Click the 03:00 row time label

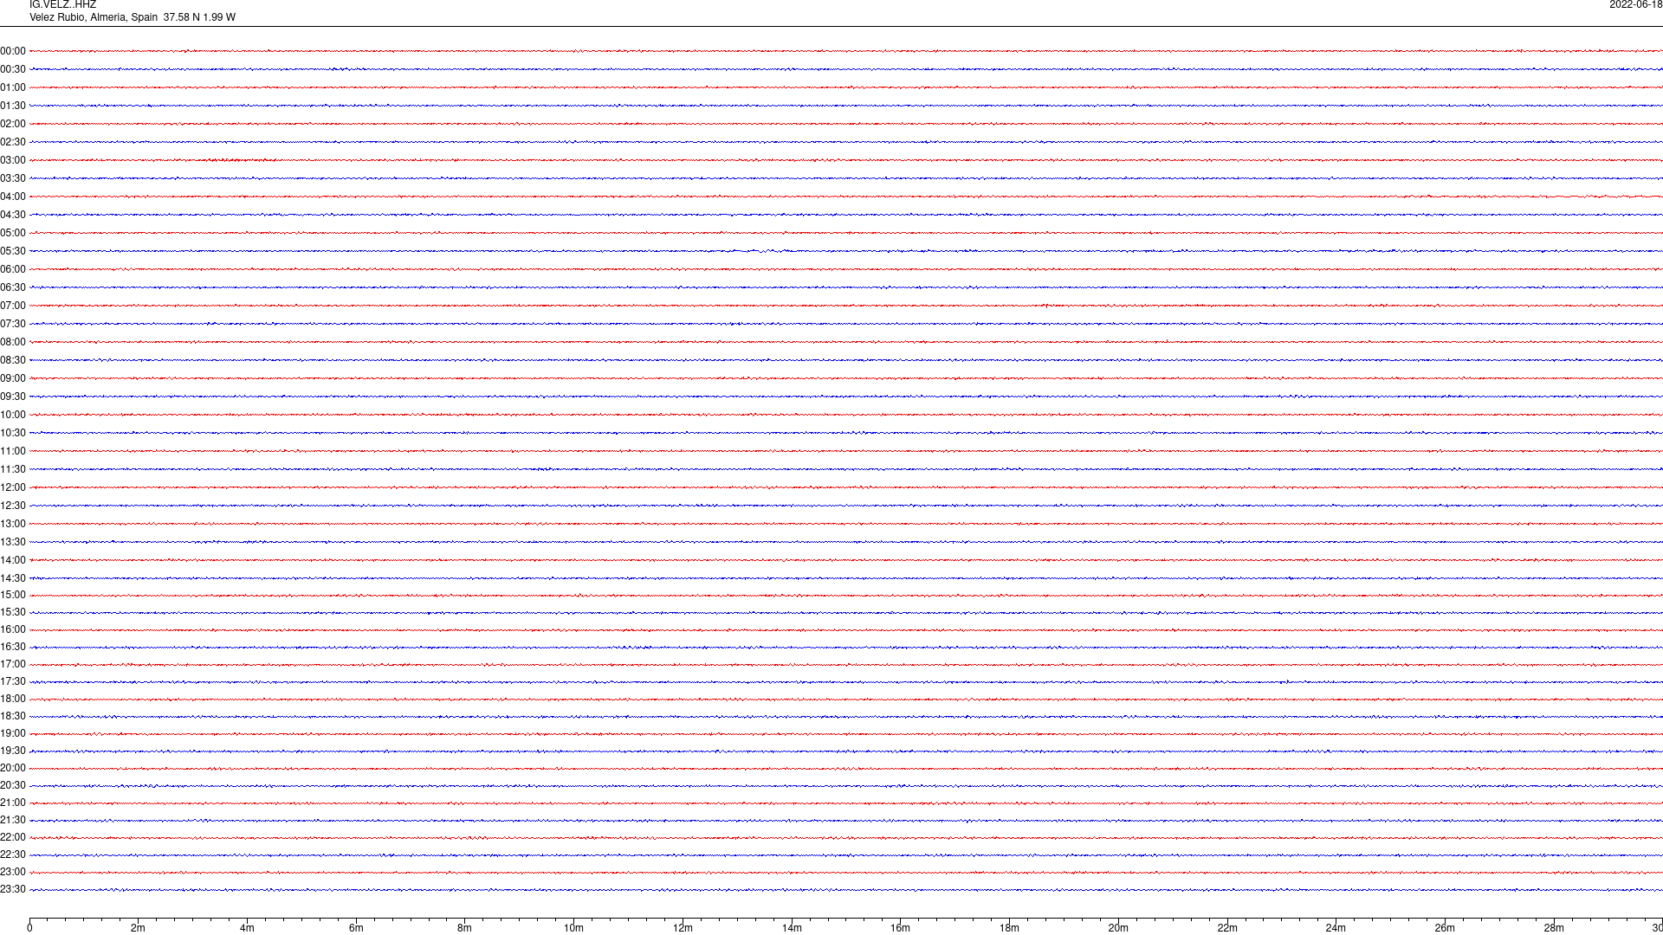click(x=13, y=160)
